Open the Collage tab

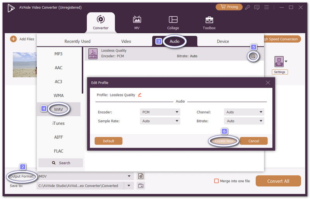[x=173, y=22]
